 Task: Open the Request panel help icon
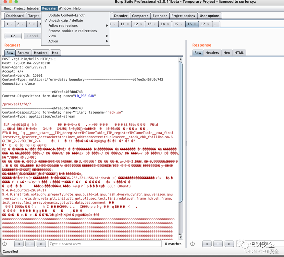pyautogui.click(x=5, y=244)
